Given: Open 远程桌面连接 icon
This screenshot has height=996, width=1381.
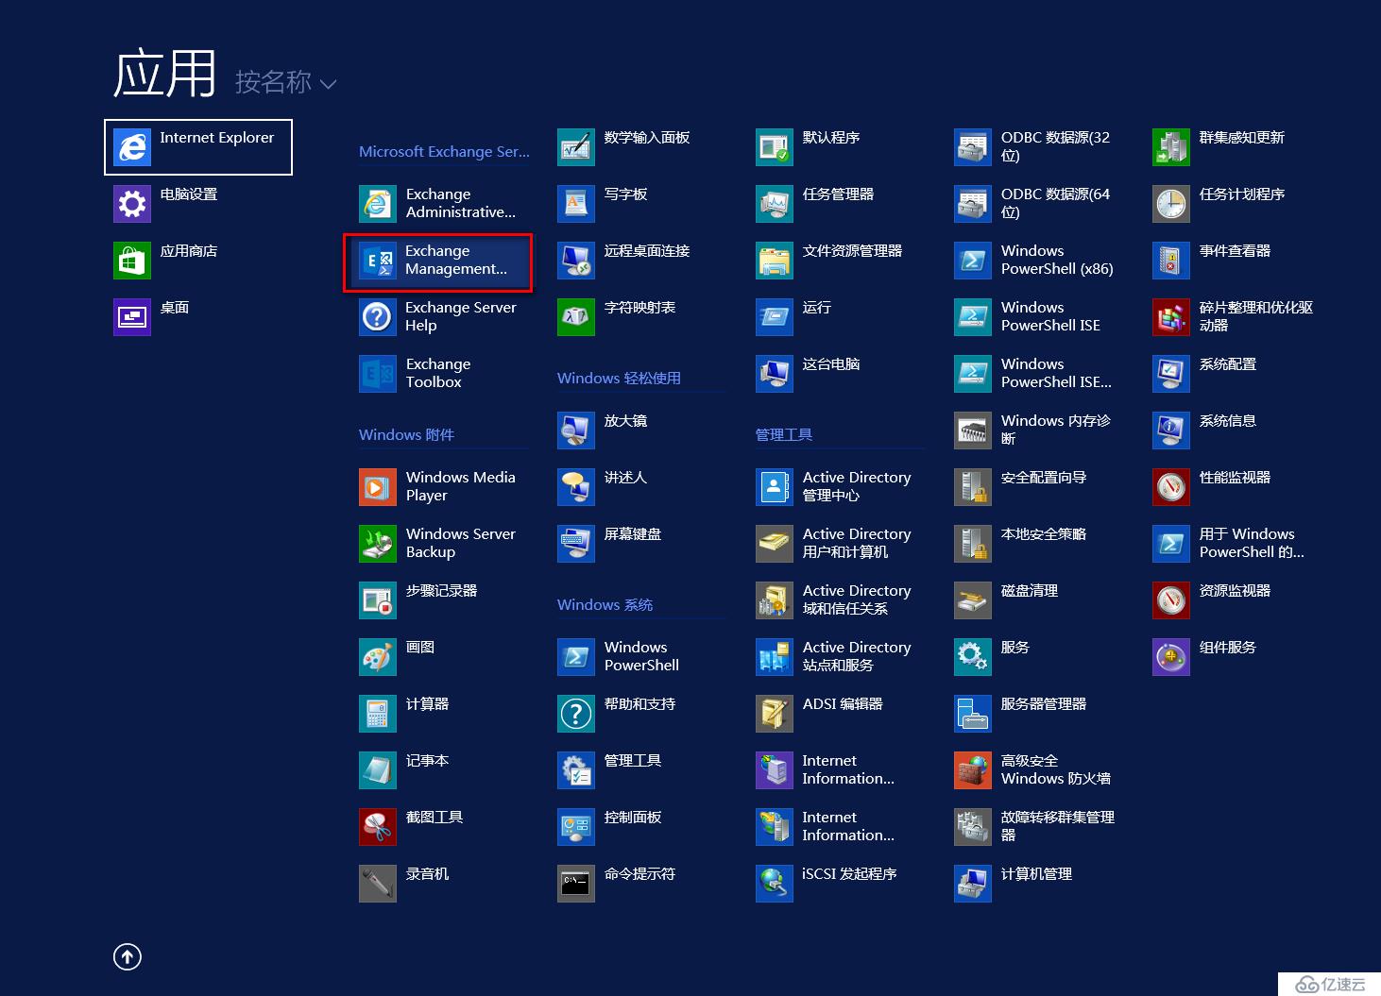Looking at the screenshot, I should click(576, 261).
